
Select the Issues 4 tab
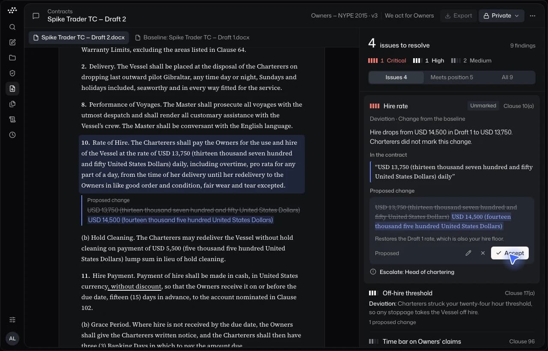(396, 77)
